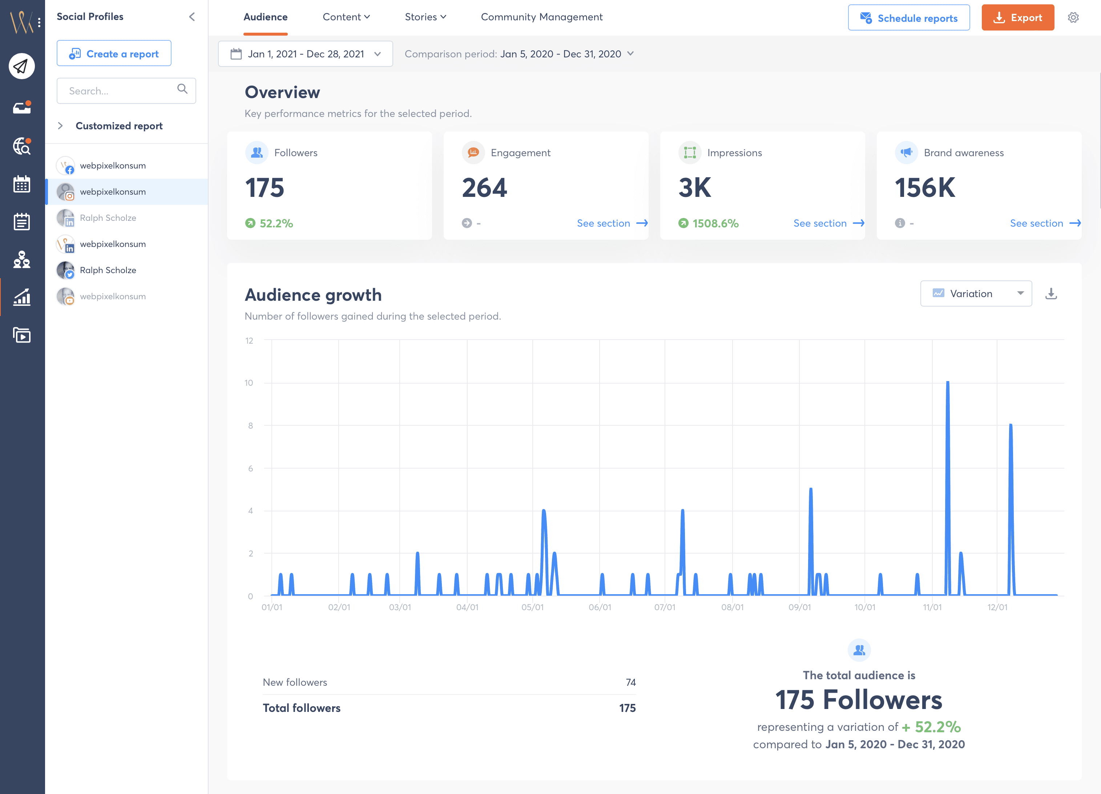The width and height of the screenshot is (1101, 794).
Task: Switch to Community Management tab
Action: (x=541, y=17)
